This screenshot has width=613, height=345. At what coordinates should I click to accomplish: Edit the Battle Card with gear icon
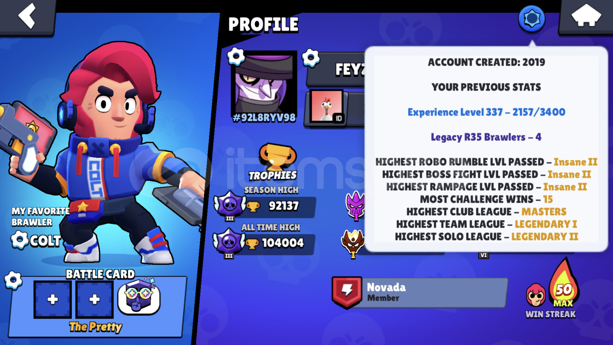click(x=13, y=280)
